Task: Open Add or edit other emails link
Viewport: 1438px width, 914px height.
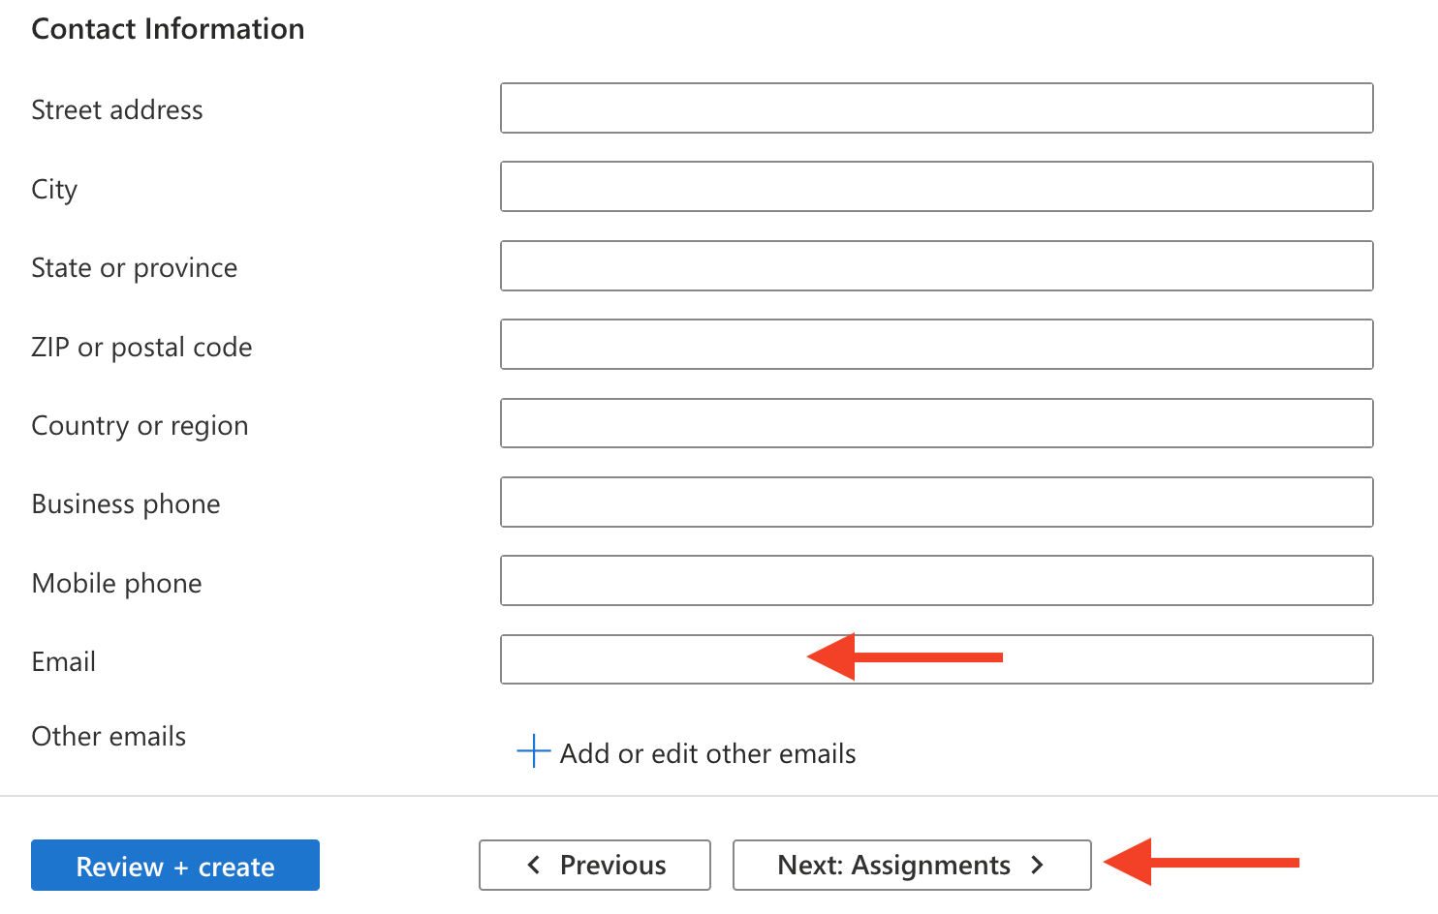Action: [707, 753]
